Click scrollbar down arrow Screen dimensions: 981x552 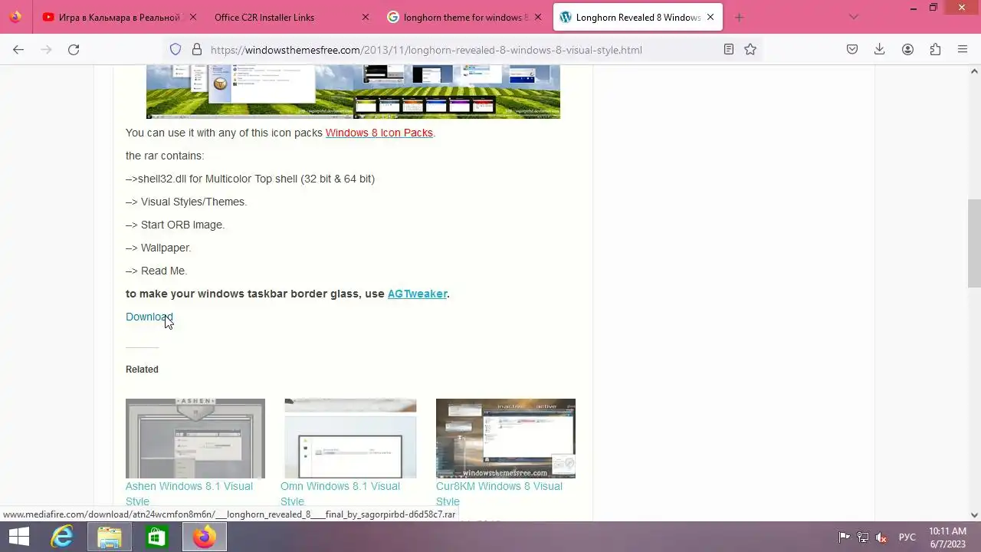pyautogui.click(x=974, y=515)
